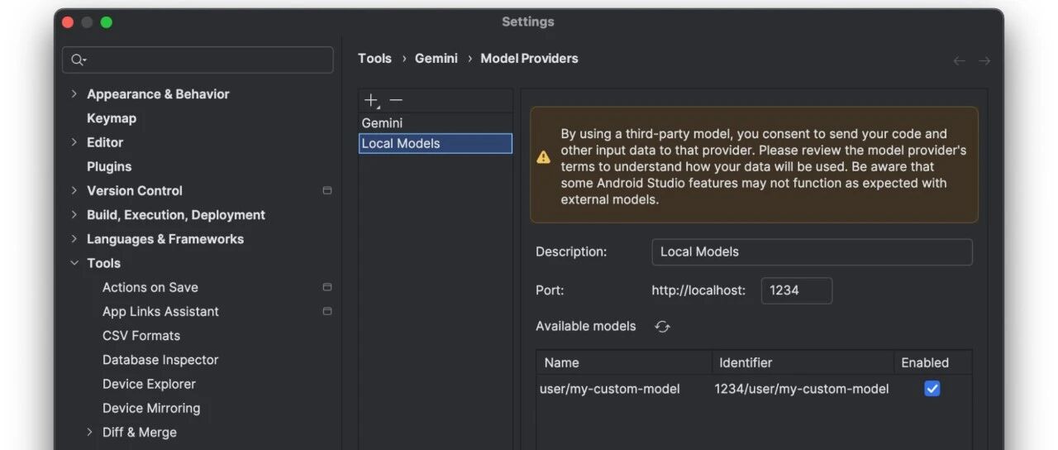Refresh the available models list
1058x450 pixels.
click(x=662, y=327)
